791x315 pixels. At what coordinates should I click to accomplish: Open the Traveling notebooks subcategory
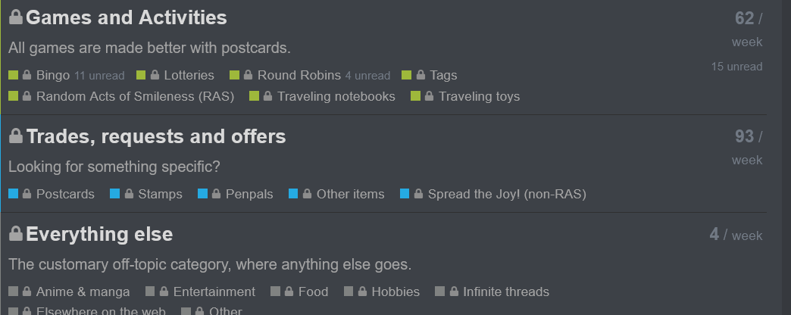point(336,96)
